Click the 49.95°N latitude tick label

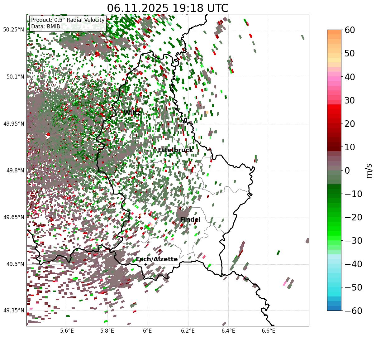13,124
